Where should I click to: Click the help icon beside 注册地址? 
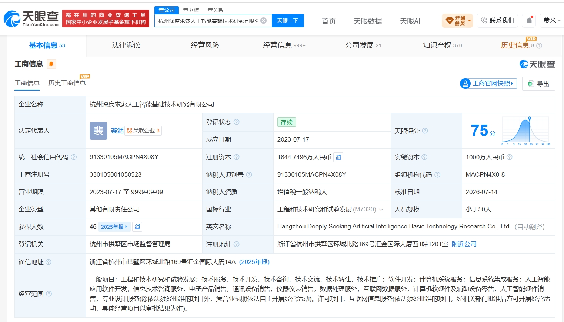(237, 244)
